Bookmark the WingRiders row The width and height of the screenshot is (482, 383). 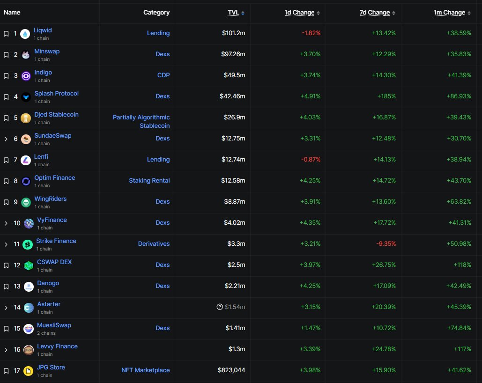coord(6,202)
